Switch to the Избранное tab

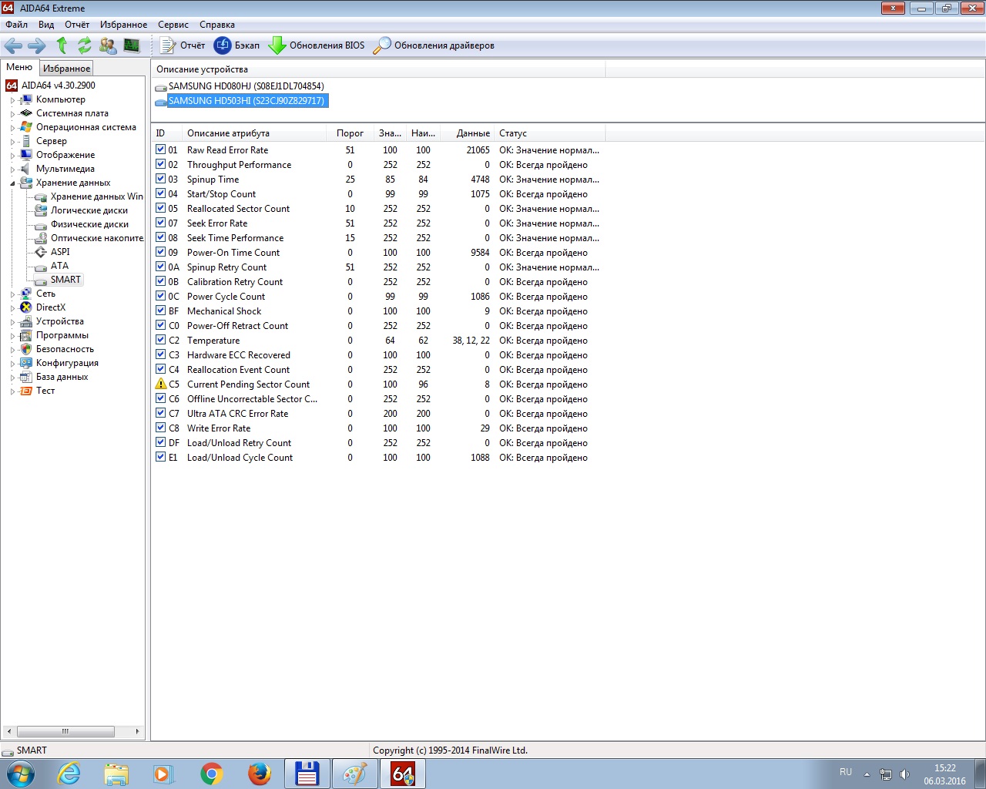point(66,69)
